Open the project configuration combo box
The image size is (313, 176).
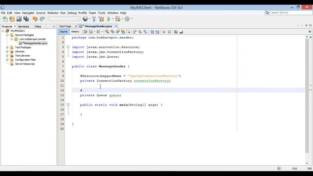(x=65, y=19)
